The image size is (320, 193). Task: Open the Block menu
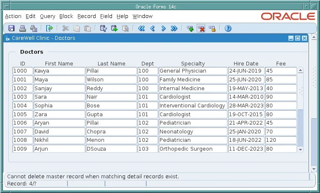[66, 16]
